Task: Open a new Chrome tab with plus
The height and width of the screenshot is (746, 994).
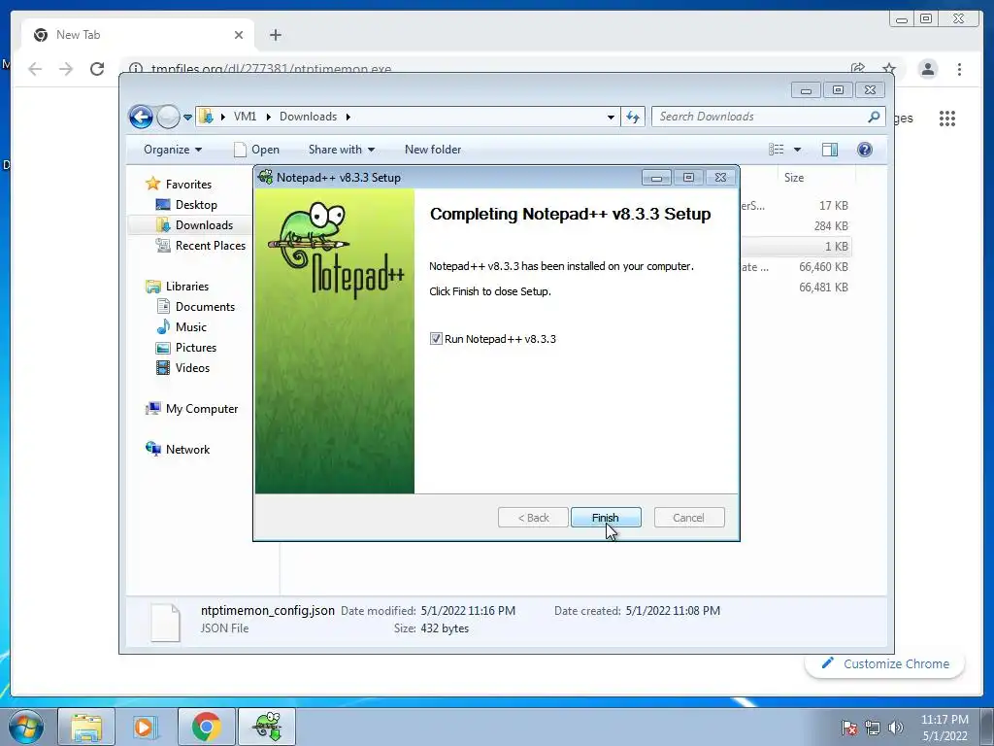Action: (275, 35)
